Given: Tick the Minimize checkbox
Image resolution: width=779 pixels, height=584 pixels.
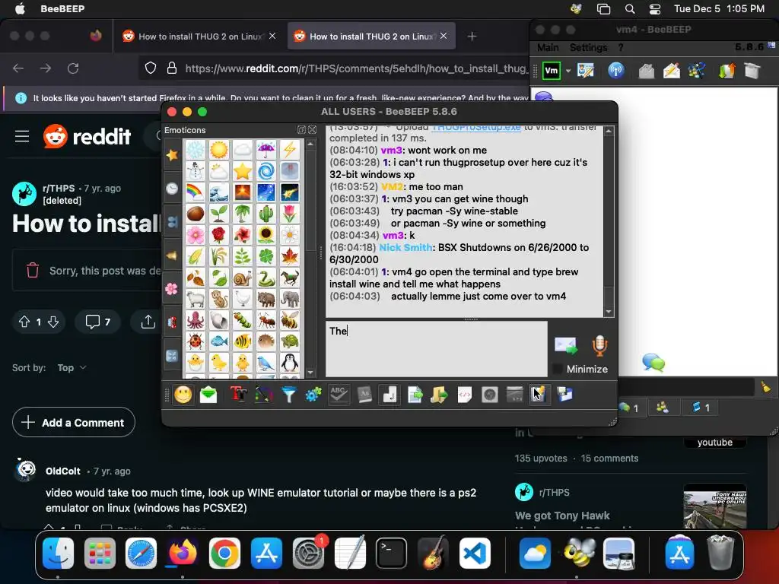Looking at the screenshot, I should point(558,369).
